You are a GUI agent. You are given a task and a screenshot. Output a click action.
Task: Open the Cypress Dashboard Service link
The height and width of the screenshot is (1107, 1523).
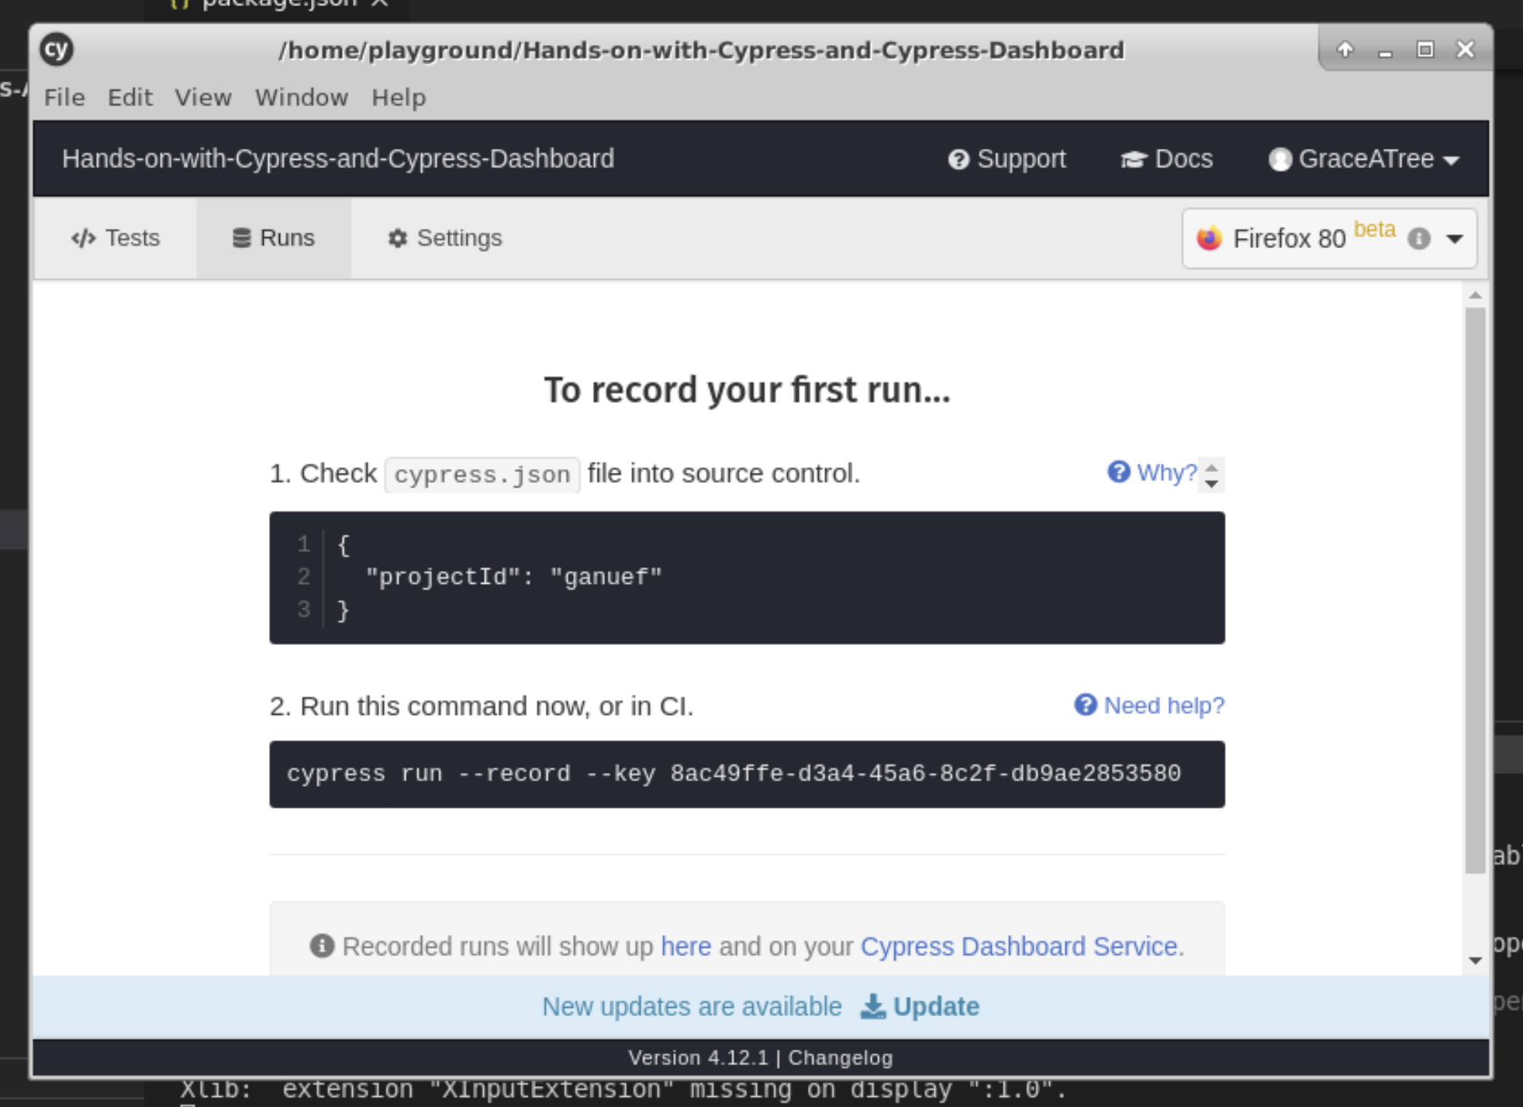1019,947
